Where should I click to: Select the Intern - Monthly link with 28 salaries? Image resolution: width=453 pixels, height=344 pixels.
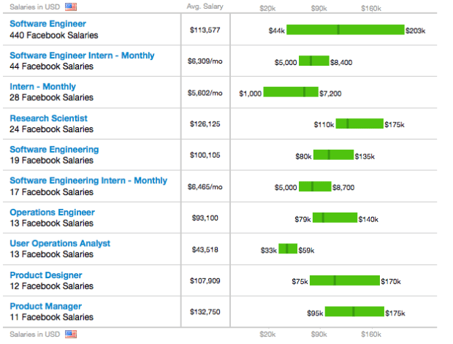pos(42,87)
